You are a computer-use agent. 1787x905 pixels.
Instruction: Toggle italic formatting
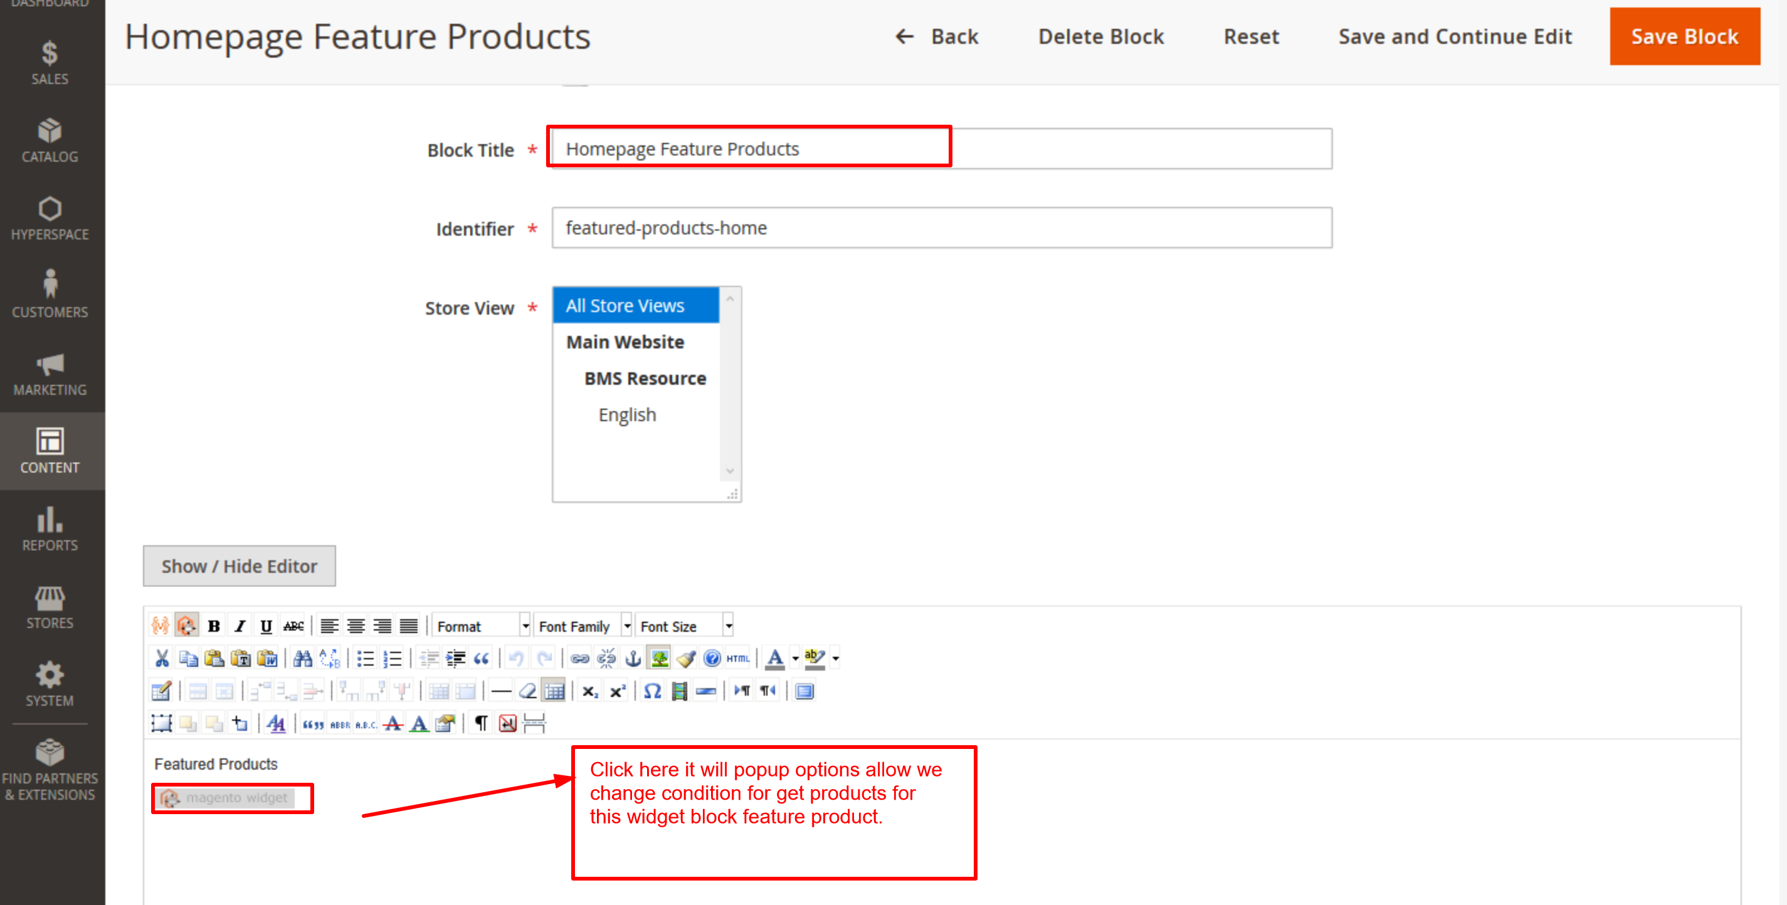240,625
